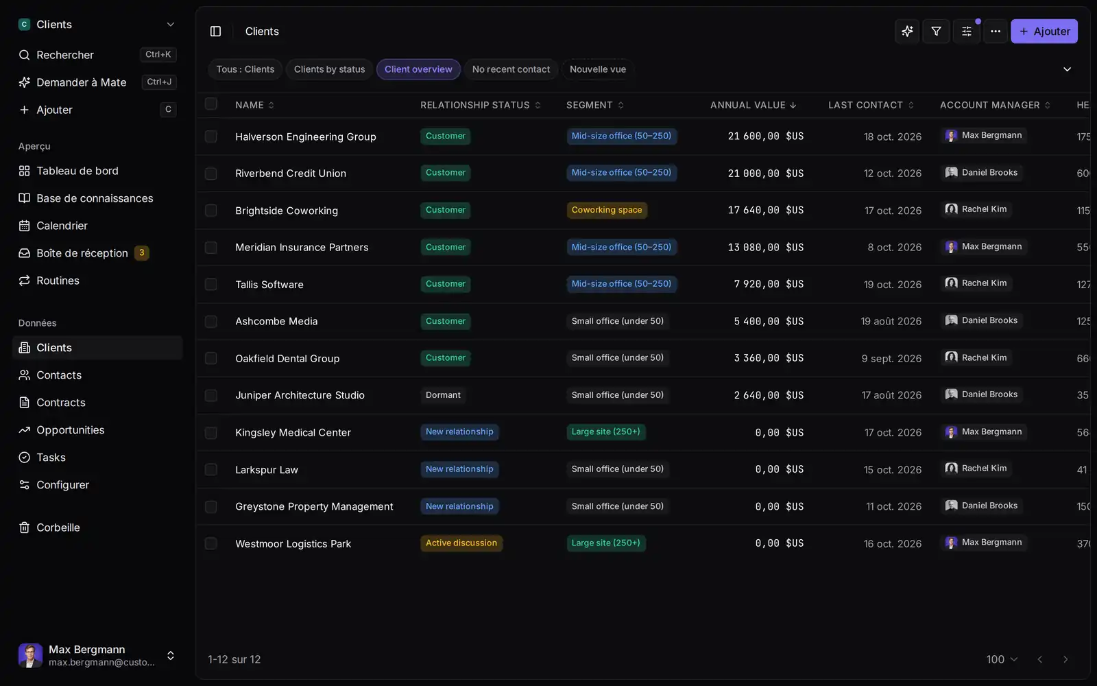1097x686 pixels.
Task: Select the Nouvelle vue tab
Action: [x=598, y=69]
